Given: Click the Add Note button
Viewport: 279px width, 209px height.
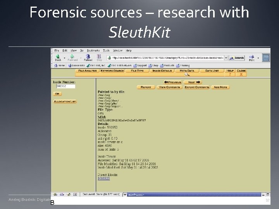Looking at the screenshot, I should 220,87.
